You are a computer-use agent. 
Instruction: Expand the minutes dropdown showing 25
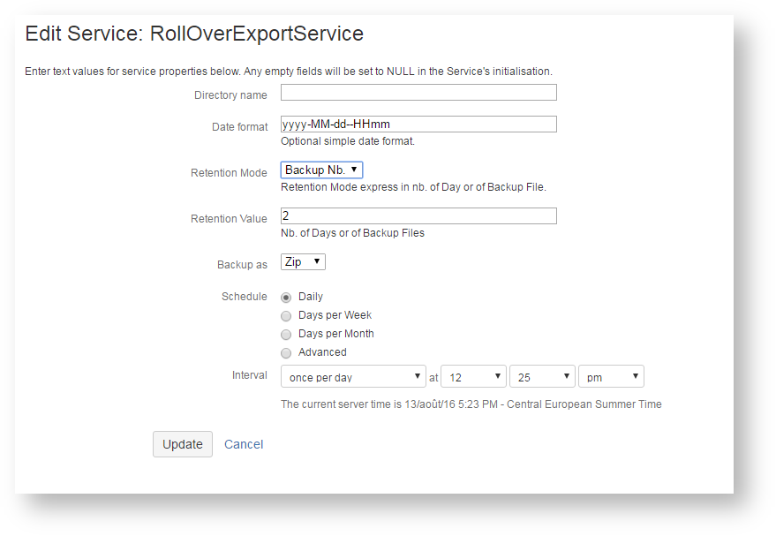click(542, 377)
